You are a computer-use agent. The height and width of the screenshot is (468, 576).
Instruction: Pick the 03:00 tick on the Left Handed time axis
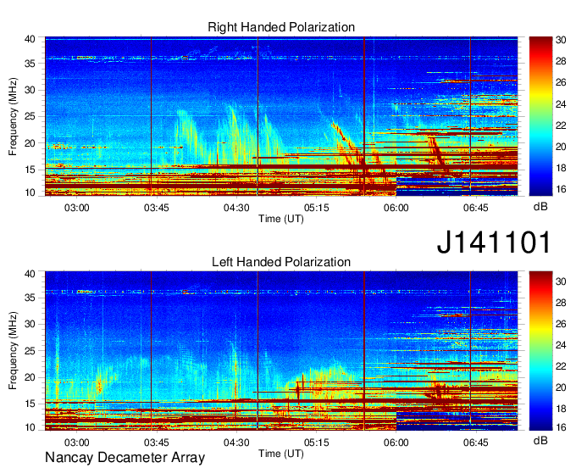[x=77, y=443]
